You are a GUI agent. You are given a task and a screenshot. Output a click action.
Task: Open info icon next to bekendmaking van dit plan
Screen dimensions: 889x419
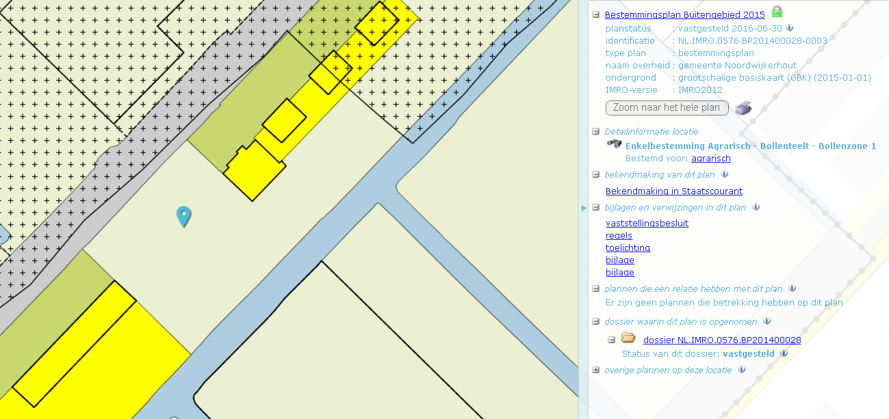[724, 174]
